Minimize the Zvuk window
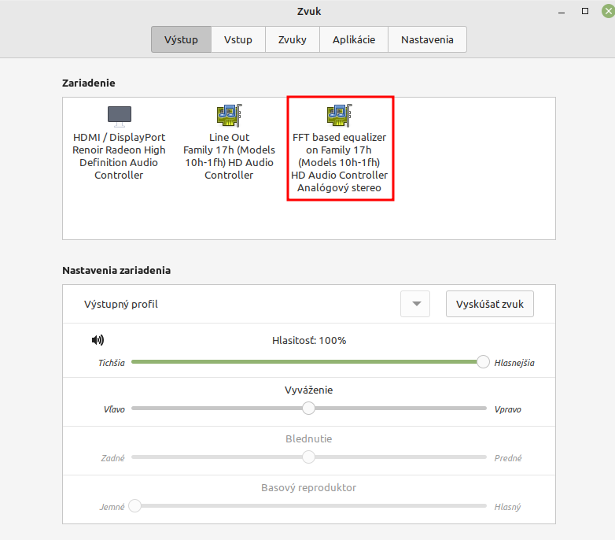 (x=562, y=12)
